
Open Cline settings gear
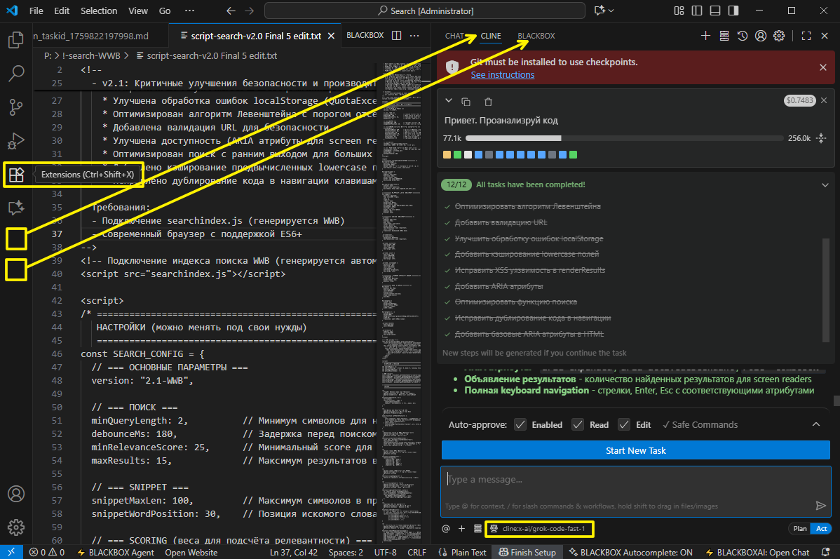[x=779, y=35]
